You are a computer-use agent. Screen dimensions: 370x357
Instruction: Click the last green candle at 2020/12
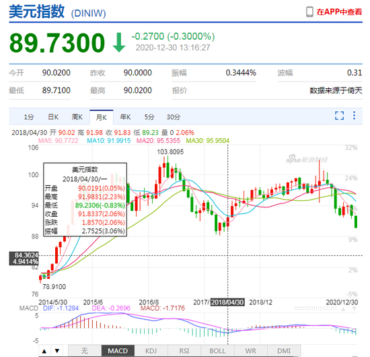(x=356, y=222)
